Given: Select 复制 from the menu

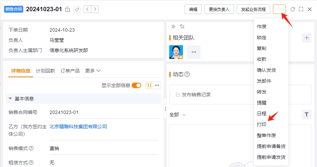Looking at the screenshot, I should pos(271,48).
